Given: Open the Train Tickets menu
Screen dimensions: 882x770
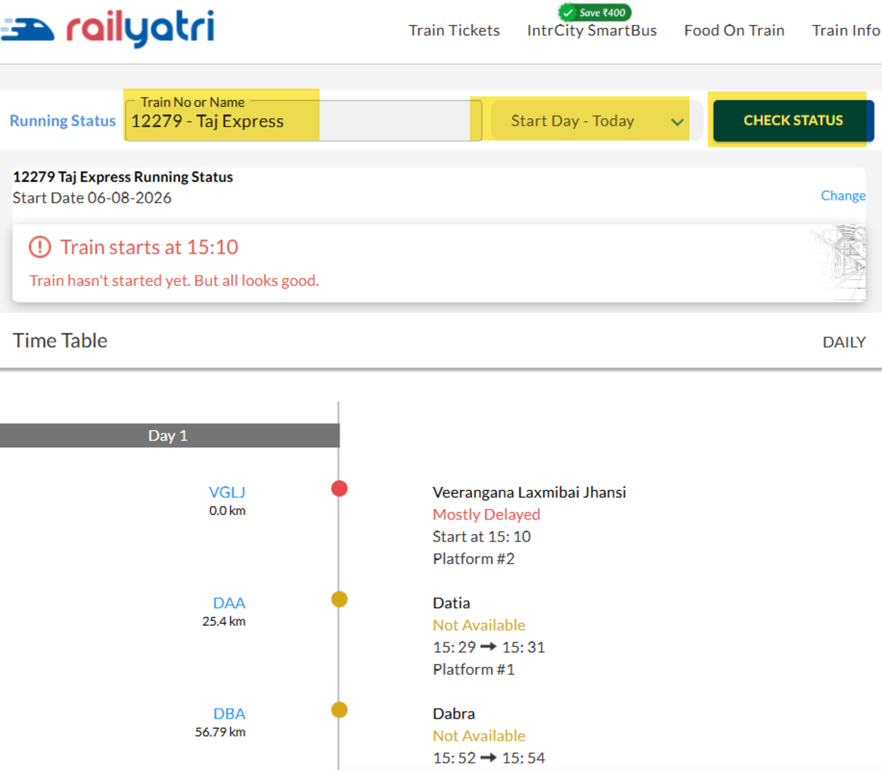Looking at the screenshot, I should pyautogui.click(x=454, y=30).
